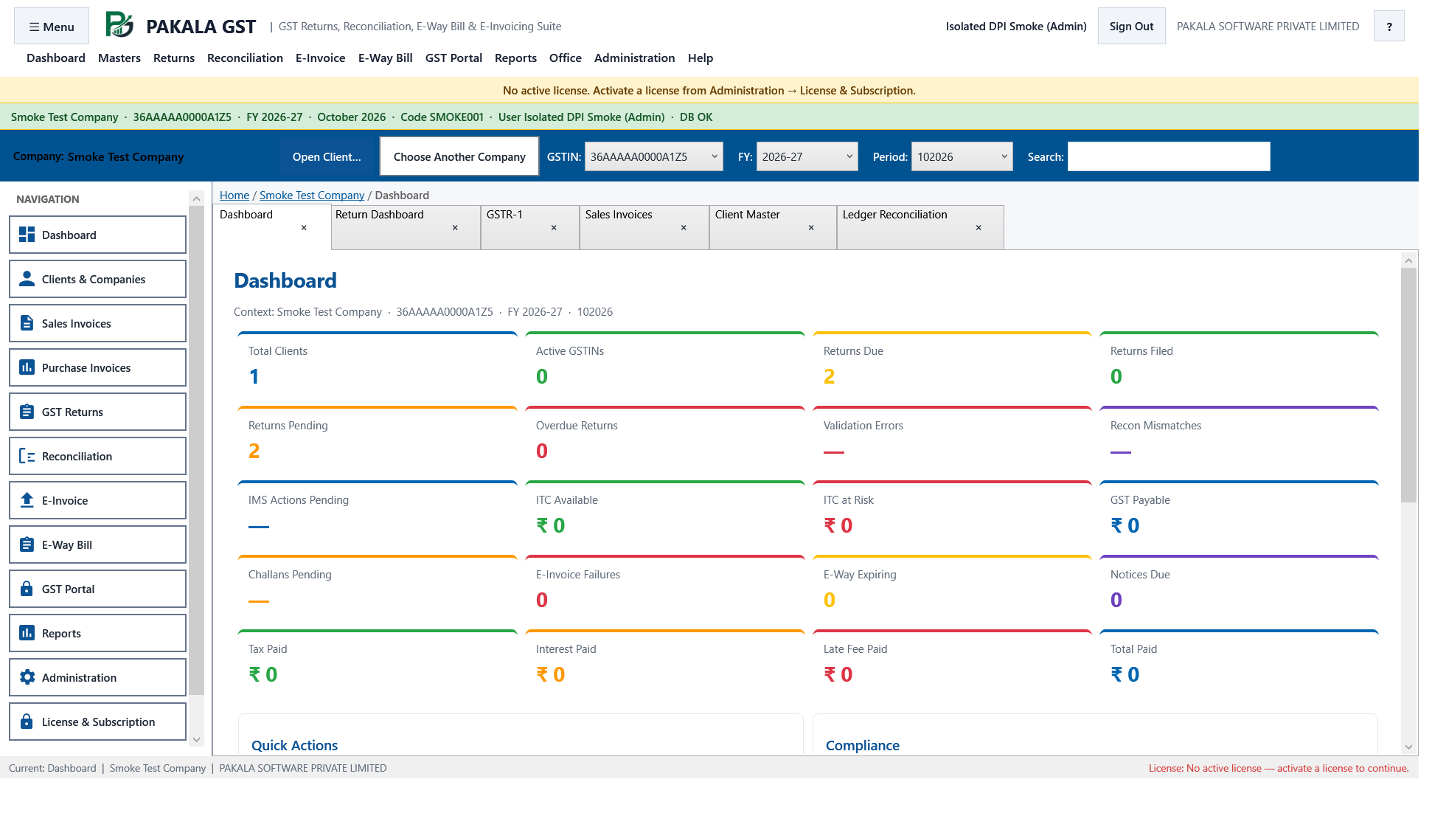Click the E-Invoice upload arrow icon
1432x813 pixels.
coord(27,500)
